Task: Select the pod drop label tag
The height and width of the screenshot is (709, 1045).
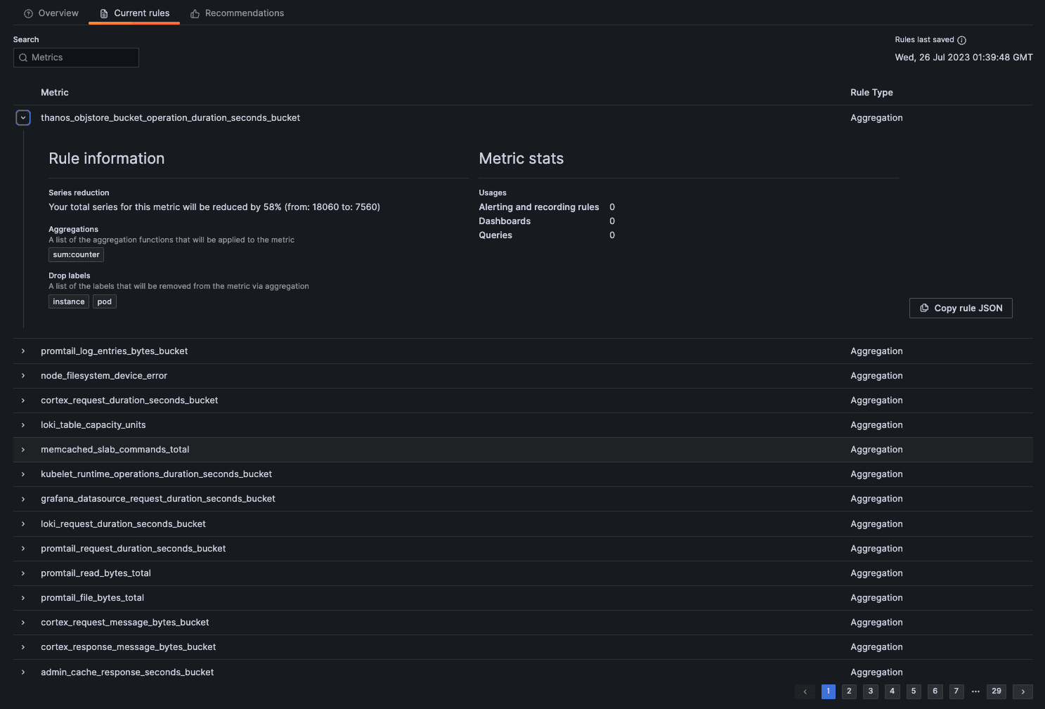Action: click(x=104, y=301)
